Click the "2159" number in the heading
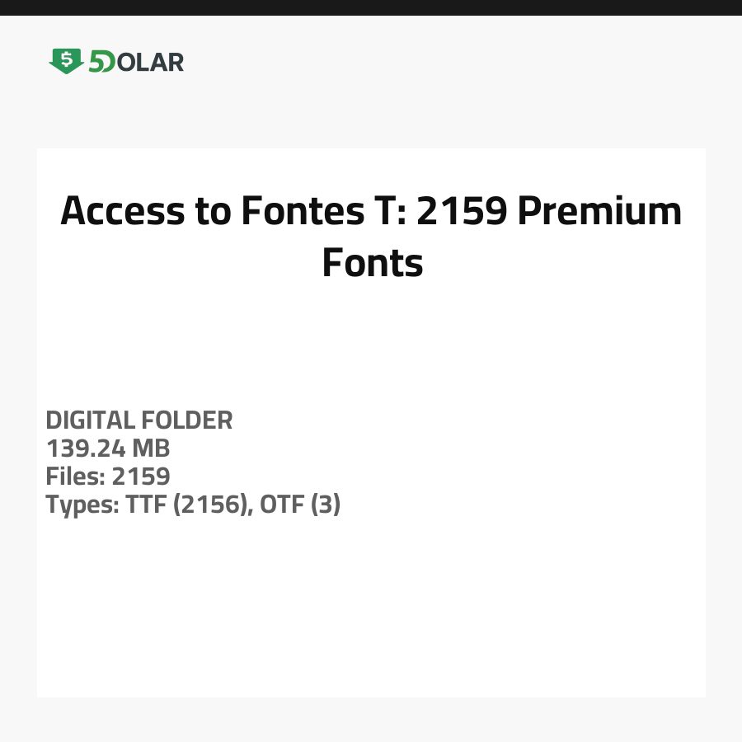This screenshot has height=742, width=742. click(x=462, y=211)
